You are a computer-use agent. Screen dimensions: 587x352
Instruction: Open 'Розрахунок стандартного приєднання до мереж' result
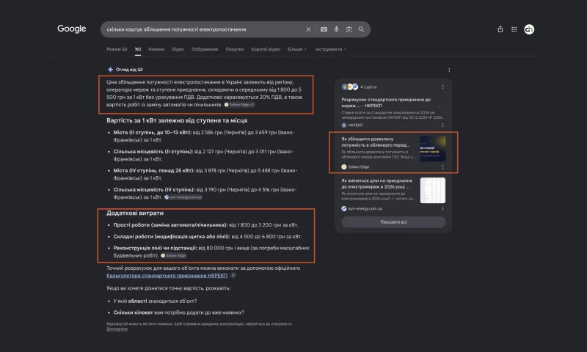pos(386,103)
